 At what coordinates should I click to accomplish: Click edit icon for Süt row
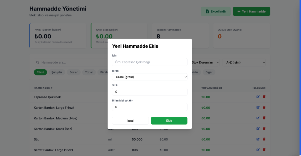pyautogui.click(x=258, y=139)
